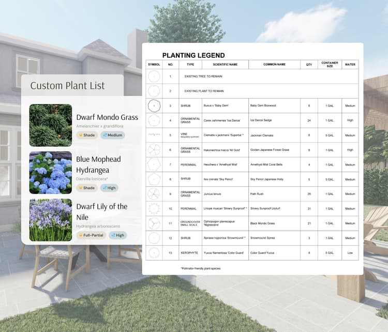Click the Silvery Sunproof Lilyturf symbol
Screen dimensions: 388x332
[x=154, y=208]
